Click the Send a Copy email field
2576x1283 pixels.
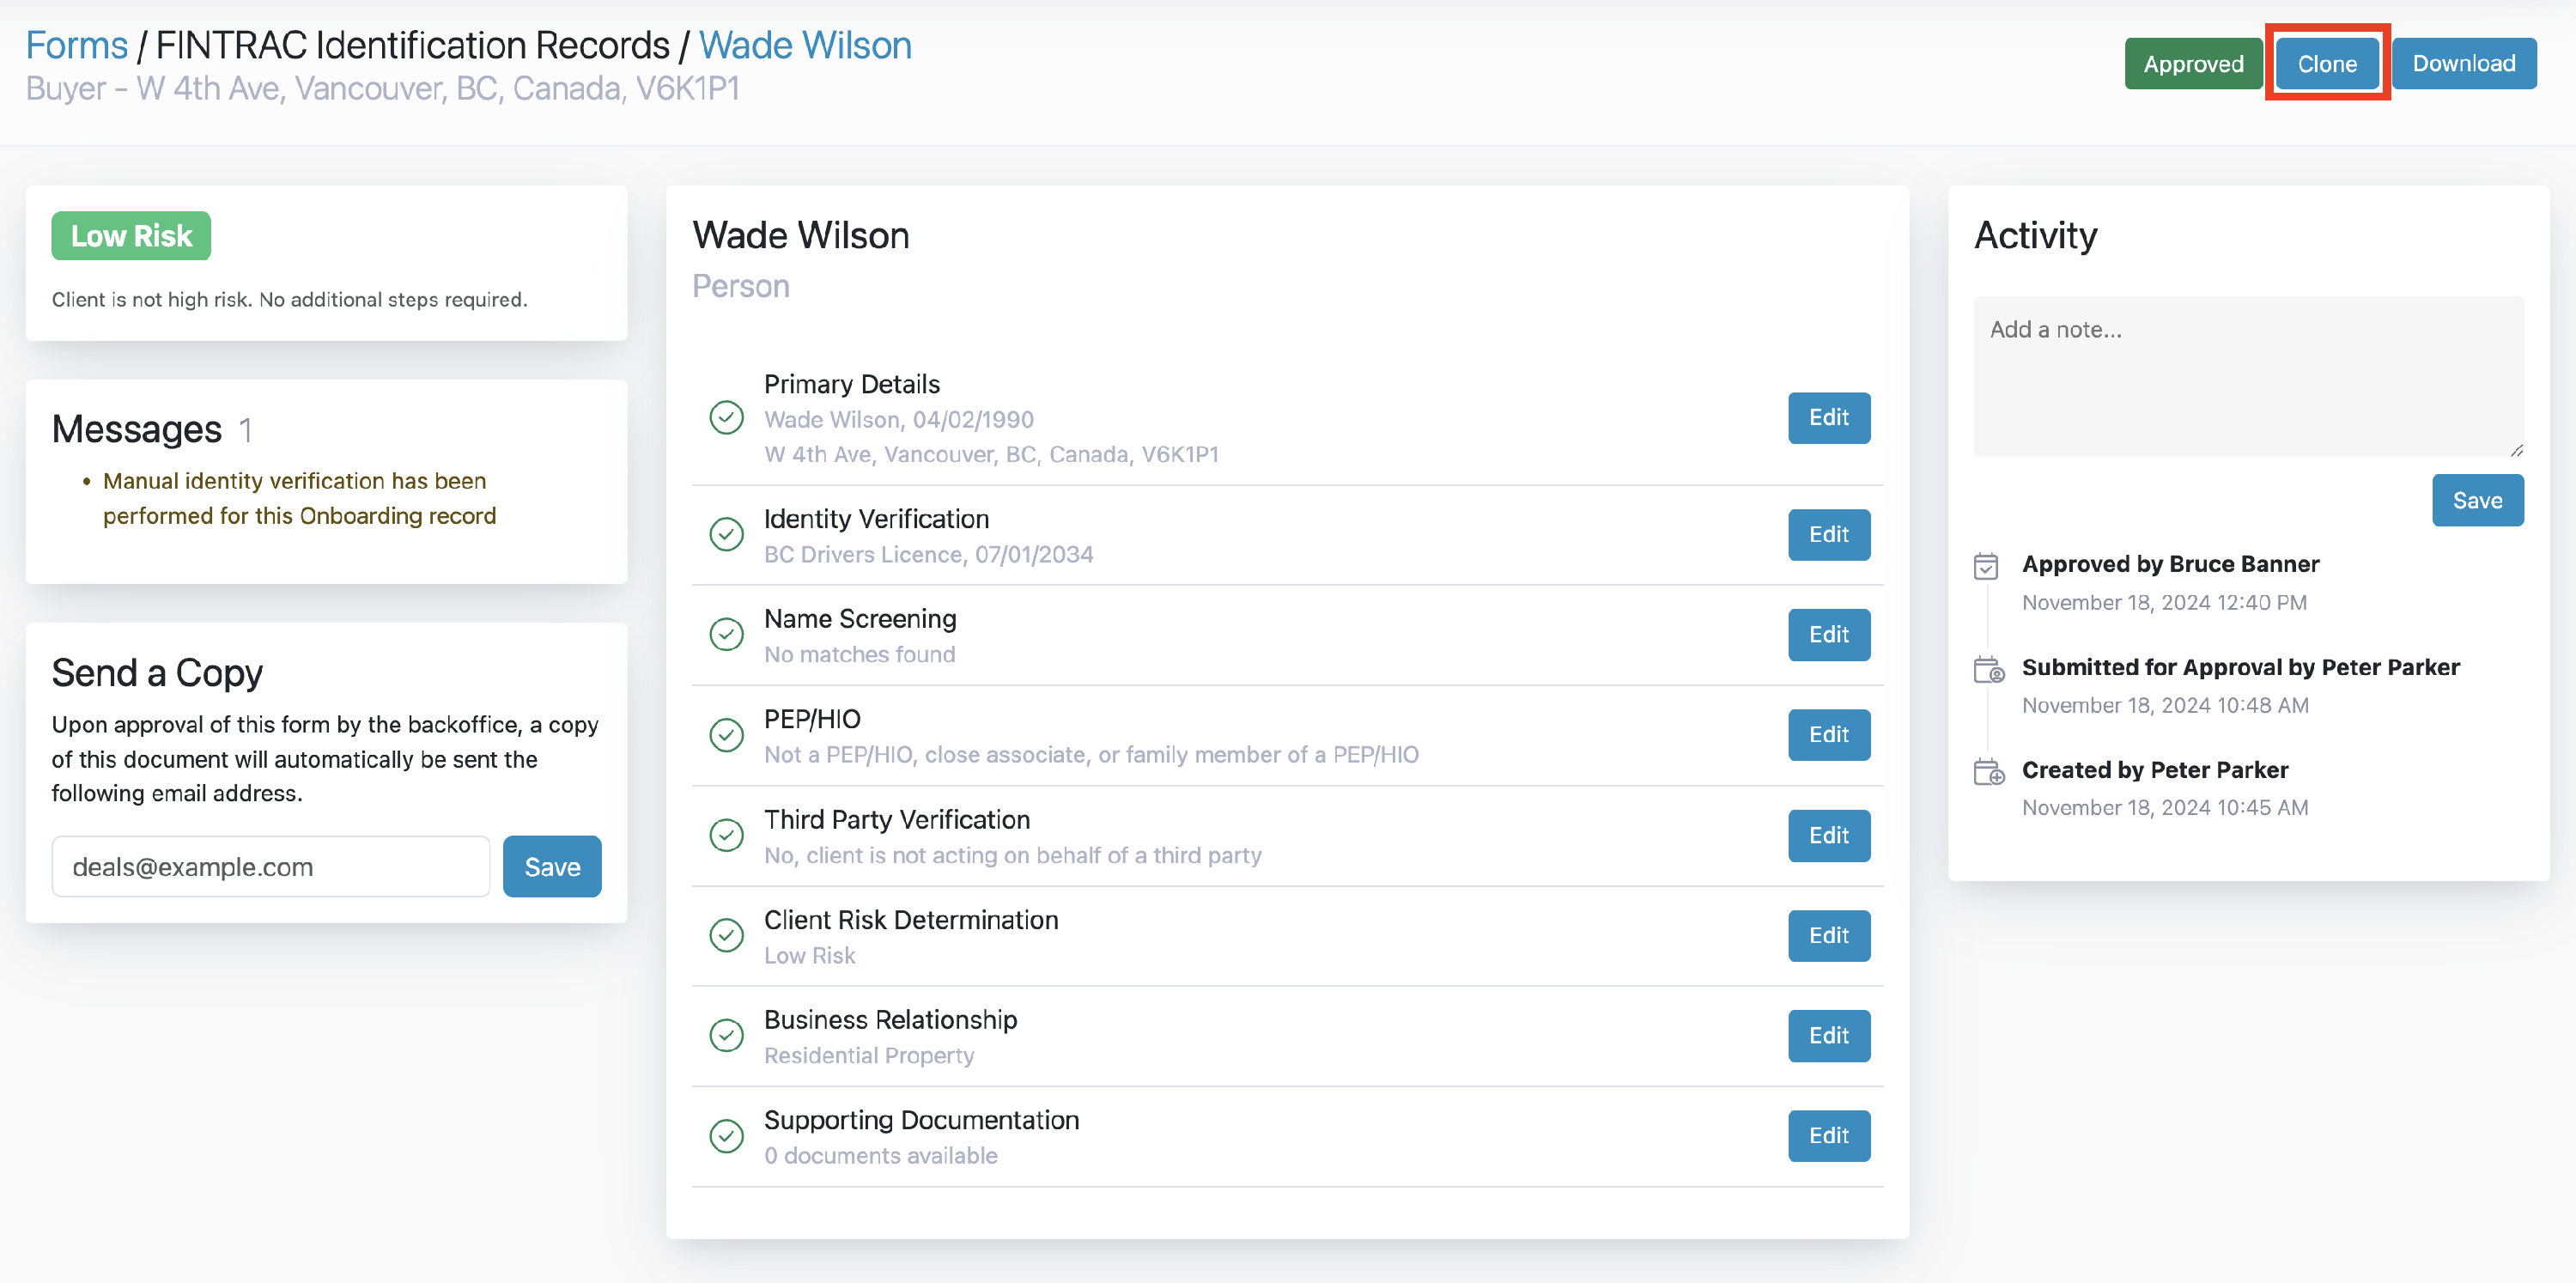tap(271, 867)
